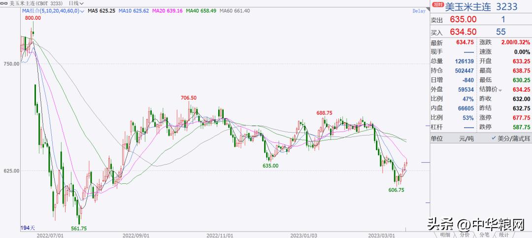This screenshot has height=238, width=532.
Task: Click the 涨停 value 677.75
Action: (x=521, y=118)
